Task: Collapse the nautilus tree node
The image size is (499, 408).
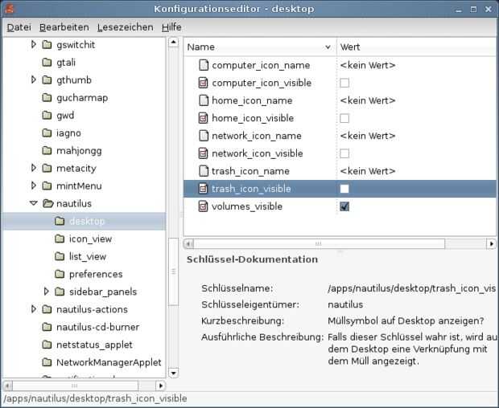Action: click(x=34, y=203)
